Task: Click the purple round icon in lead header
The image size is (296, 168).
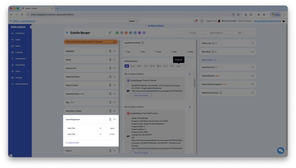Action: point(140,33)
